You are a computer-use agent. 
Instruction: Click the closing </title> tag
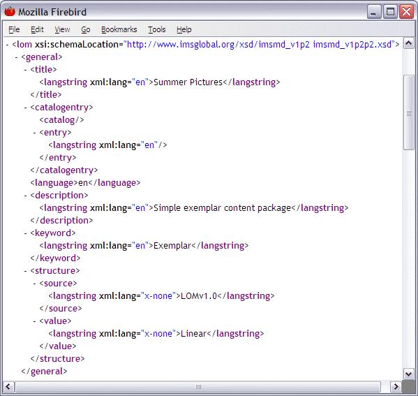pyautogui.click(x=46, y=95)
